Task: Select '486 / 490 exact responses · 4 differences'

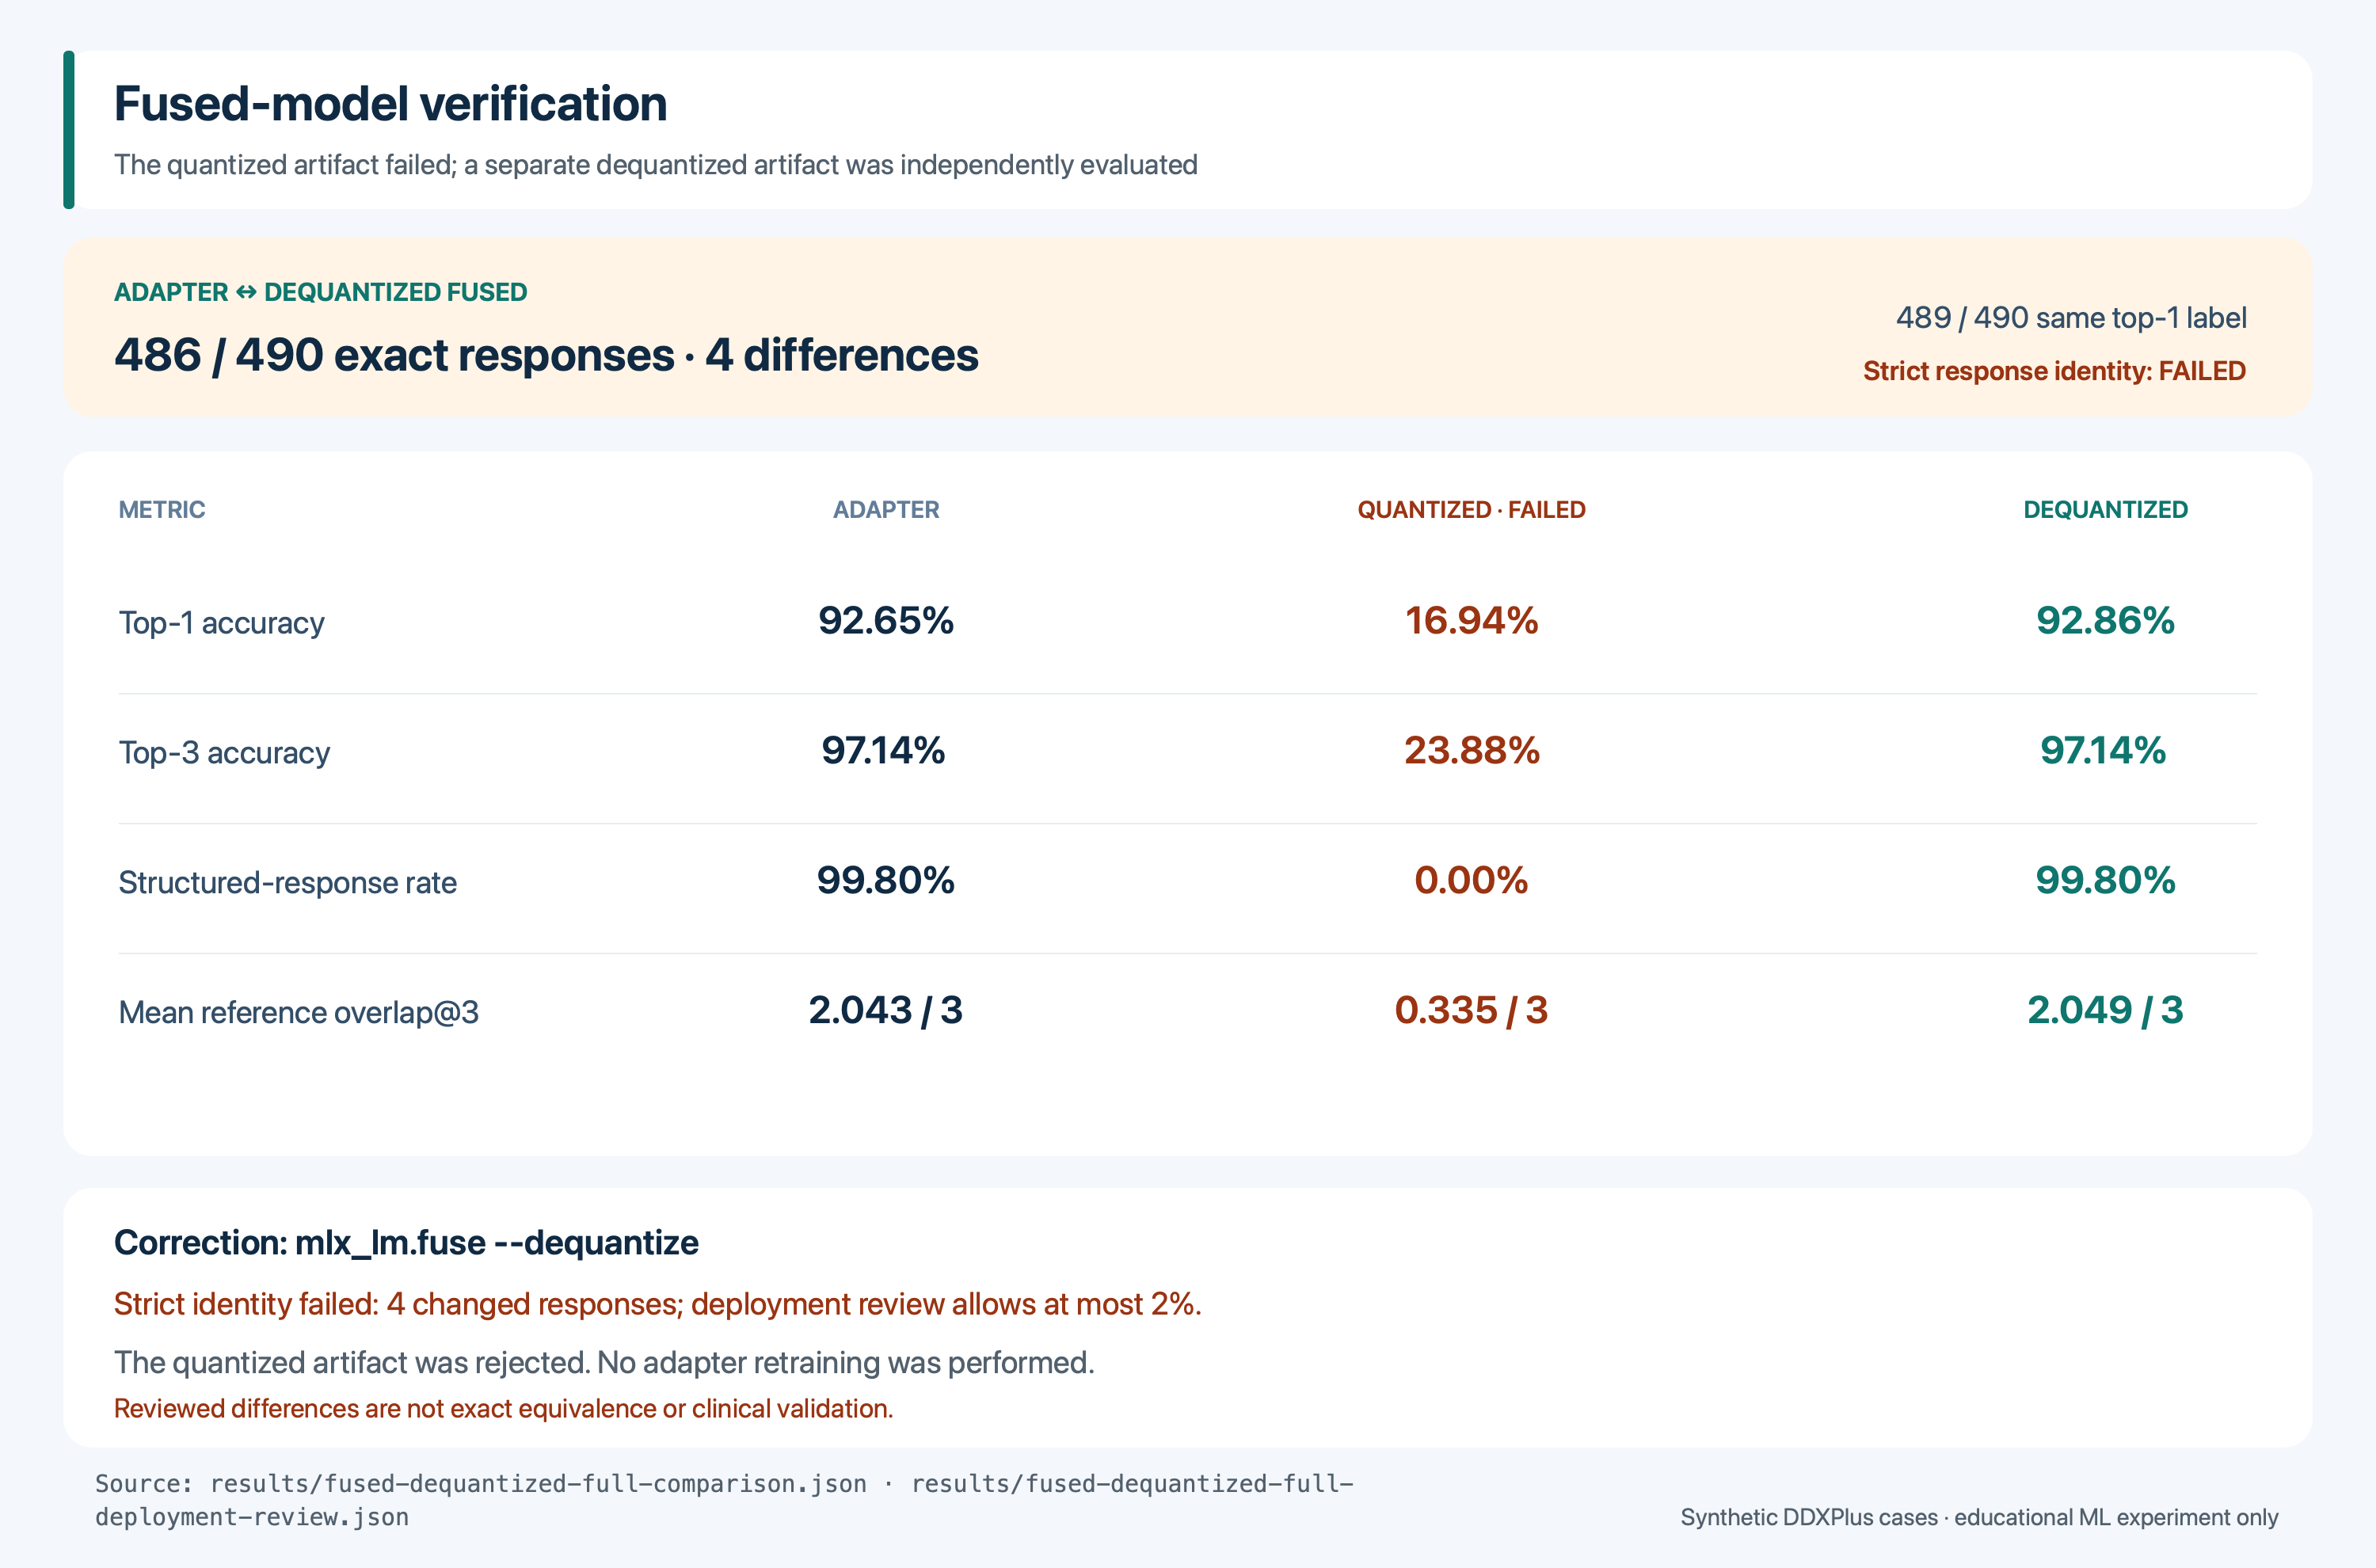Action: click(x=546, y=356)
